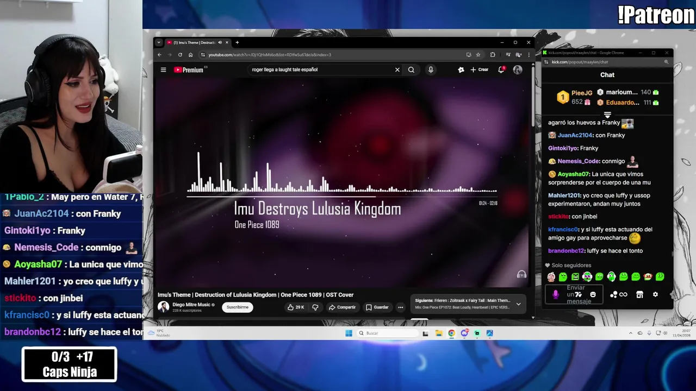Open more actions three-dot button below video
This screenshot has width=696, height=391.
point(400,307)
